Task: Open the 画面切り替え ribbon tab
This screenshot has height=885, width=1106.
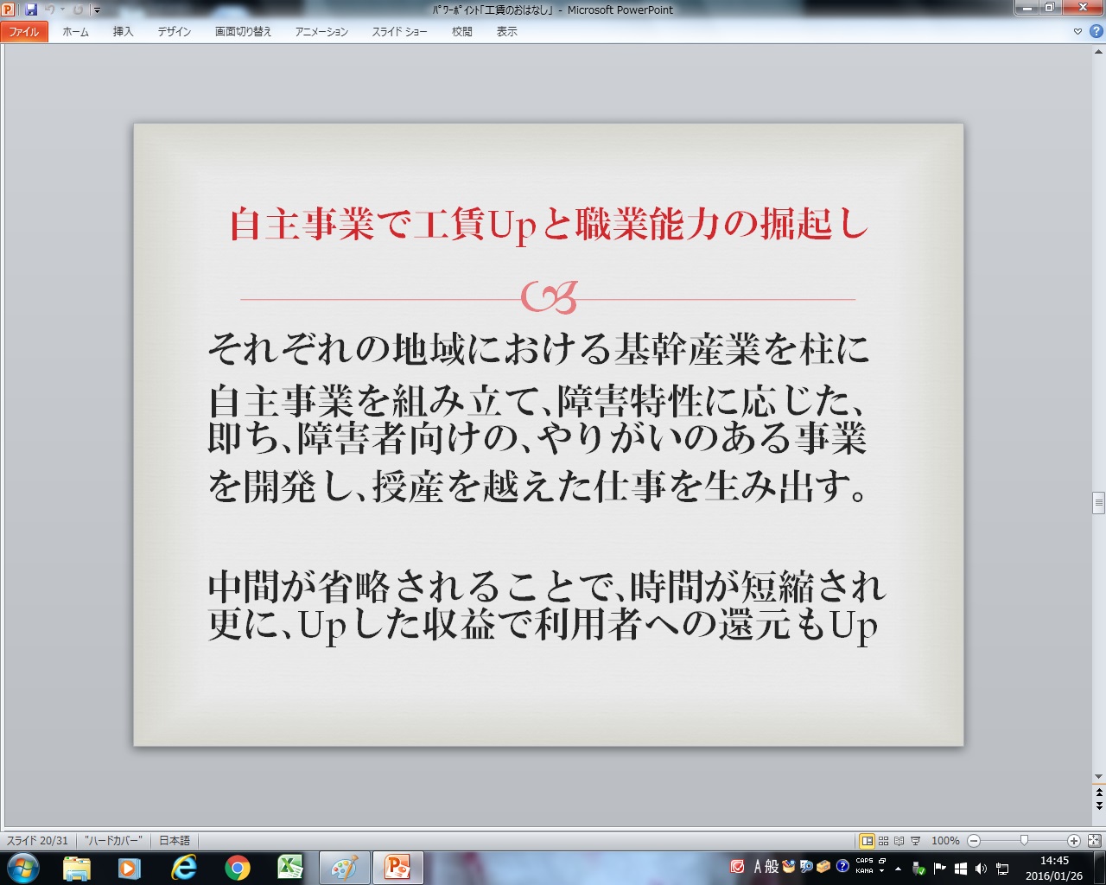Action: point(243,31)
